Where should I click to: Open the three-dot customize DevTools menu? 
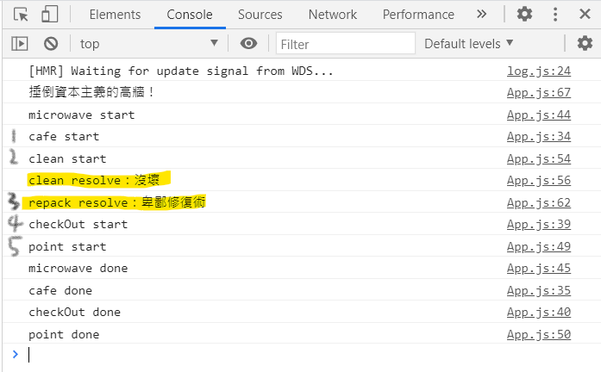click(554, 15)
